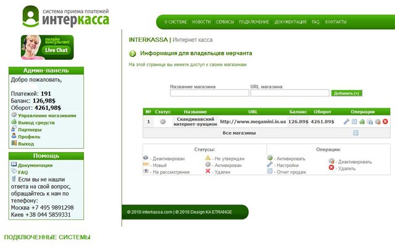Click Вывод средств green icon in sidebar

point(14,122)
